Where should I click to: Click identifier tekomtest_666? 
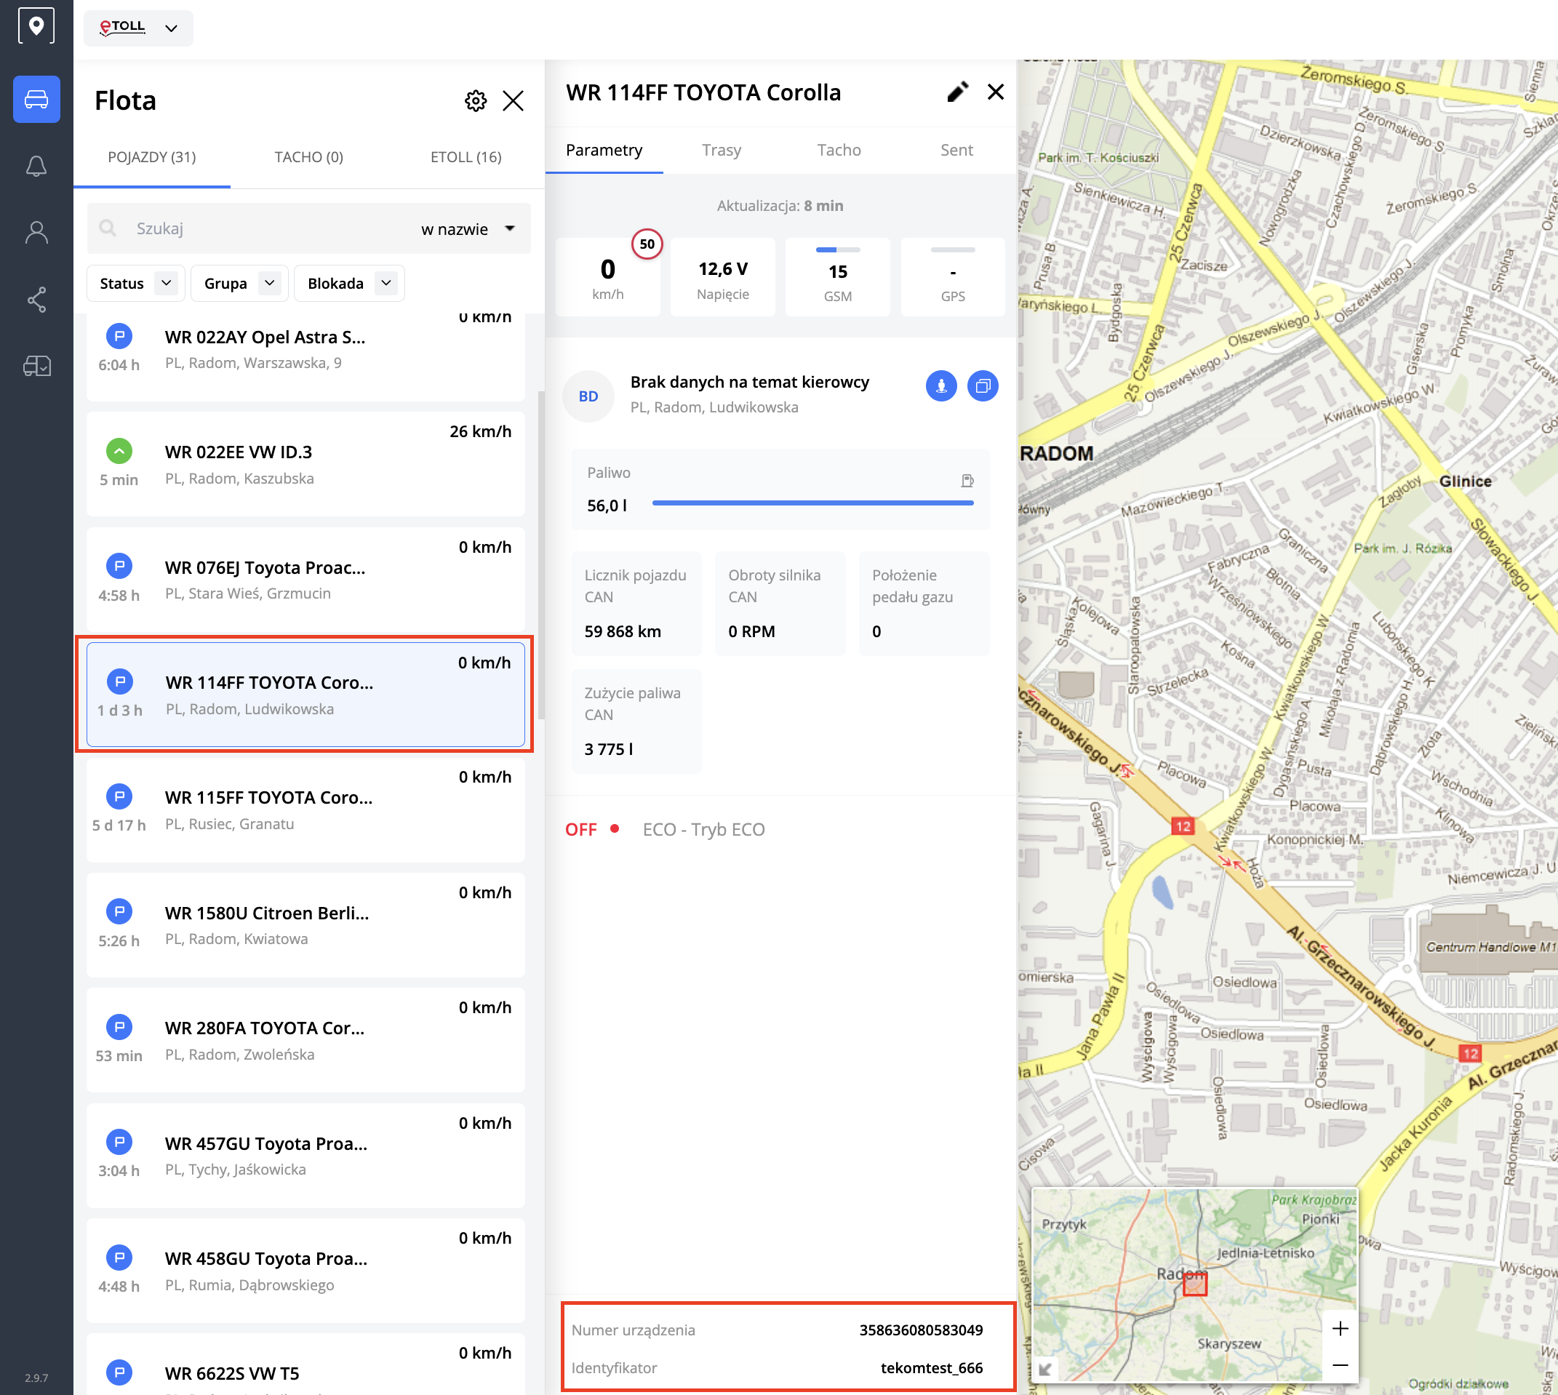[x=931, y=1368]
